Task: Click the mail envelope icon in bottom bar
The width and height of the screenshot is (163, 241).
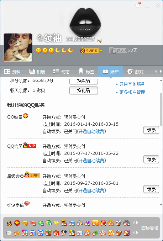Action: pos(79,233)
